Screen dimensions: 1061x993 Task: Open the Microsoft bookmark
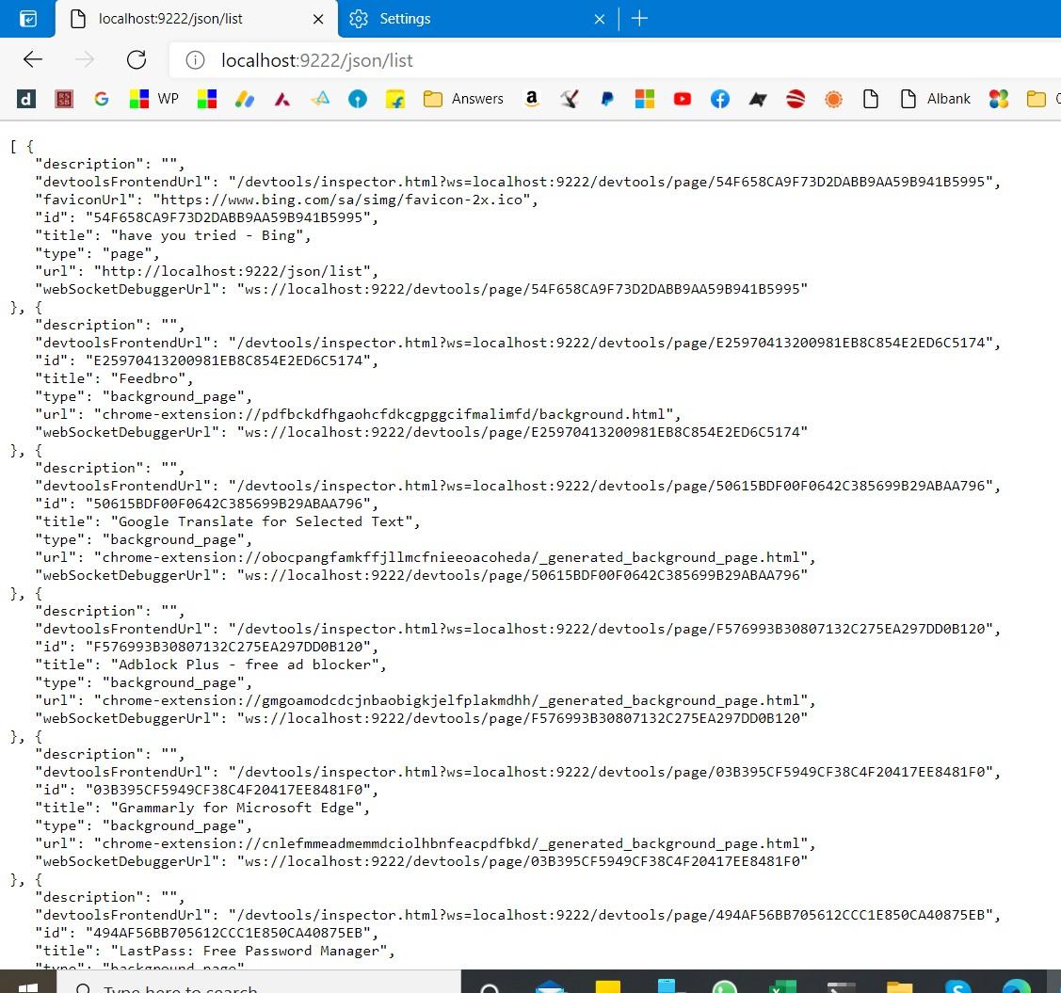645,100
